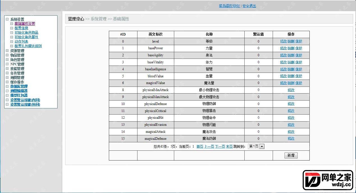Open the 模型打包器 link
The image size is (356, 193).
pos(19,95)
